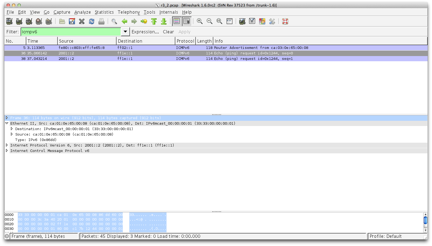Open the Analyze menu

click(83, 12)
